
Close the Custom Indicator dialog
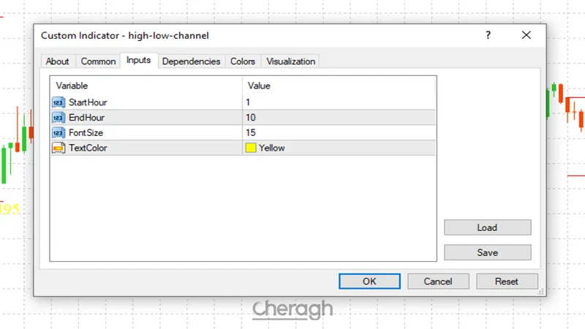click(526, 35)
